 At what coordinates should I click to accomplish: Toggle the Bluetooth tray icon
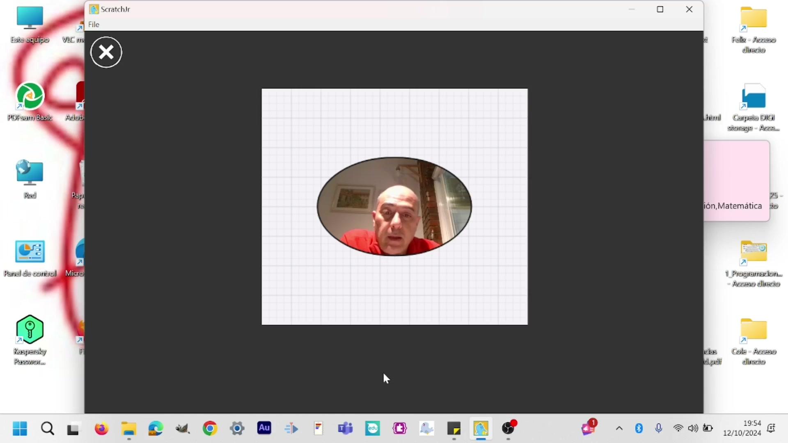pyautogui.click(x=639, y=428)
